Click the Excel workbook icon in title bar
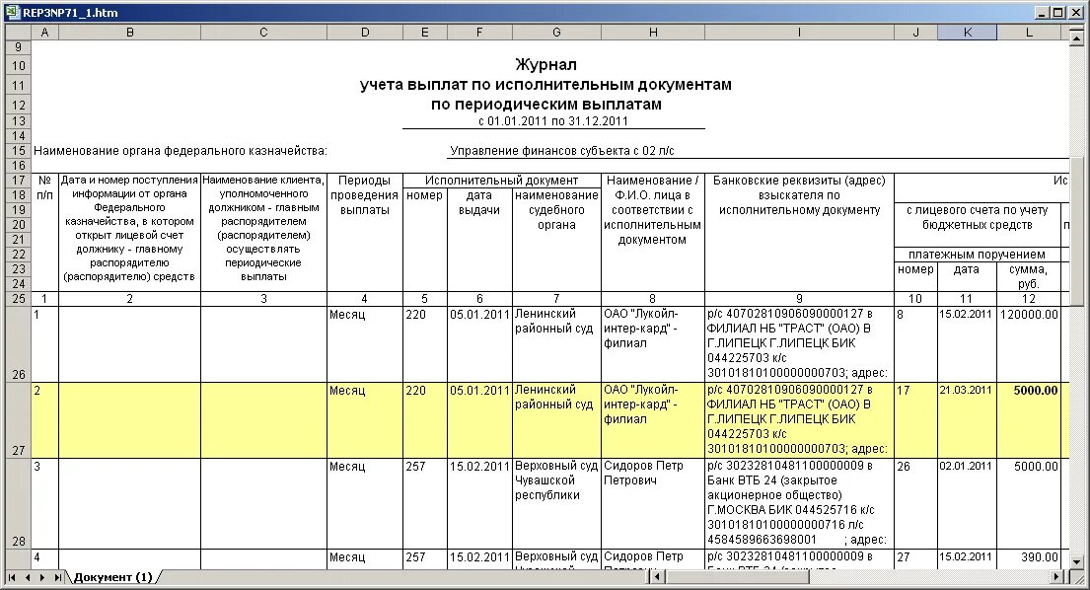The width and height of the screenshot is (1090, 590). click(x=13, y=12)
